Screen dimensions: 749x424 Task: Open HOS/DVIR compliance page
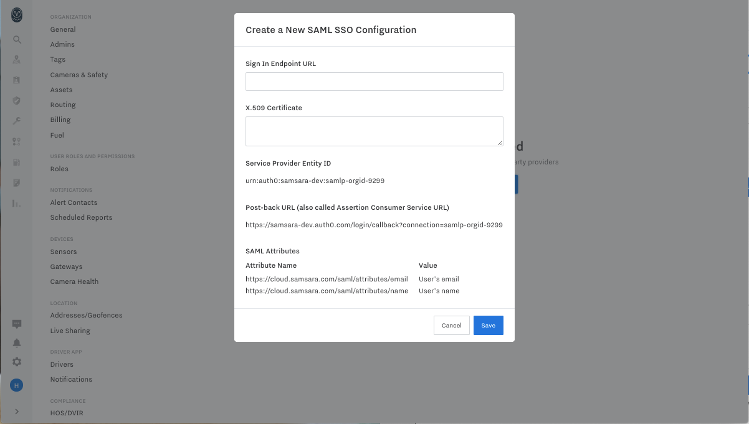click(67, 413)
